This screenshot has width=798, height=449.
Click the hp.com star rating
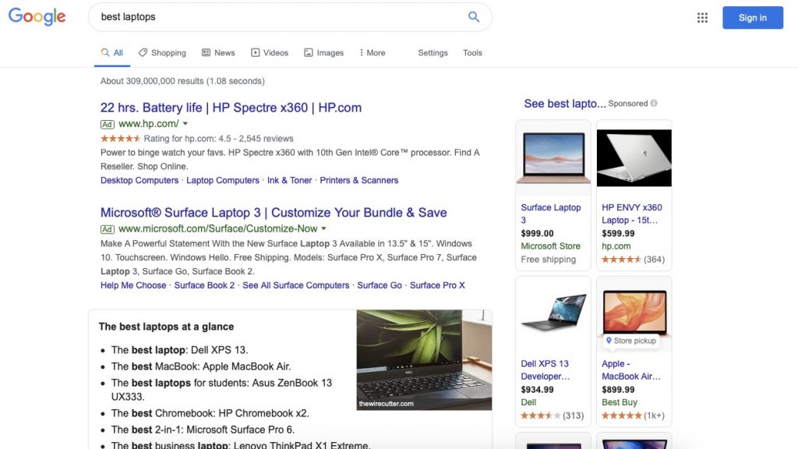[x=121, y=139]
